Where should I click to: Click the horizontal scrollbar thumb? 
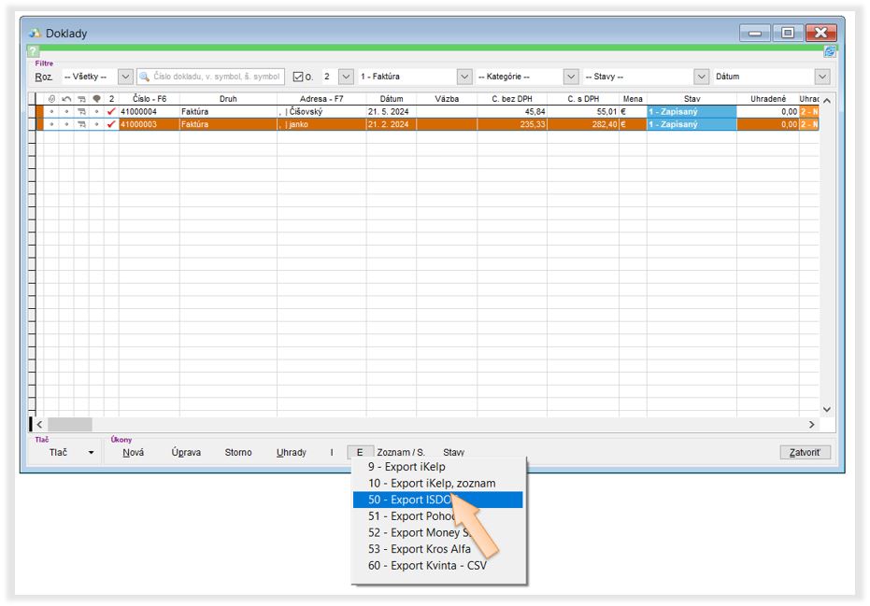click(70, 424)
